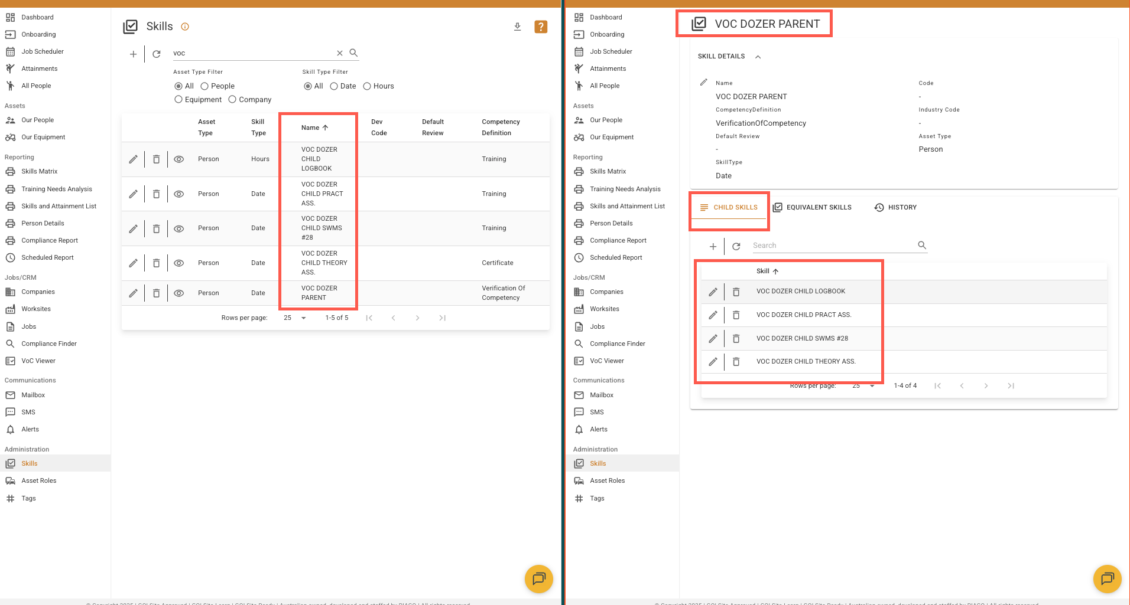Click pencil icon next to Name in Skill Details
Image resolution: width=1130 pixels, height=605 pixels.
coord(703,83)
